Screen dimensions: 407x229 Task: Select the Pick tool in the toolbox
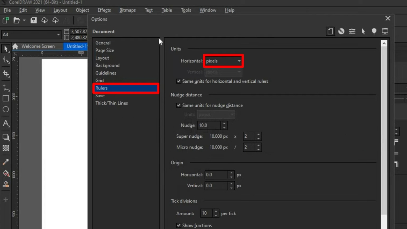(6, 49)
